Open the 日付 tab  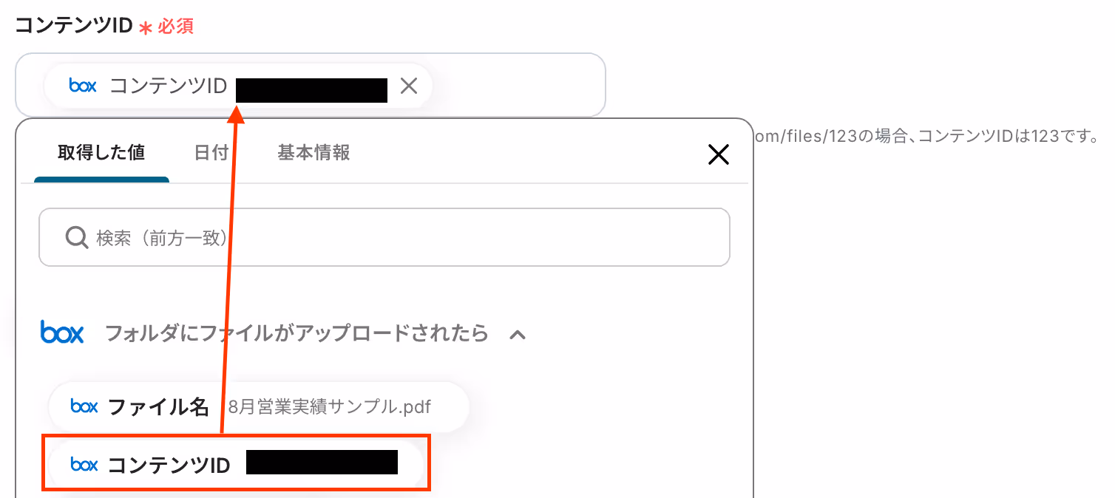(x=211, y=153)
